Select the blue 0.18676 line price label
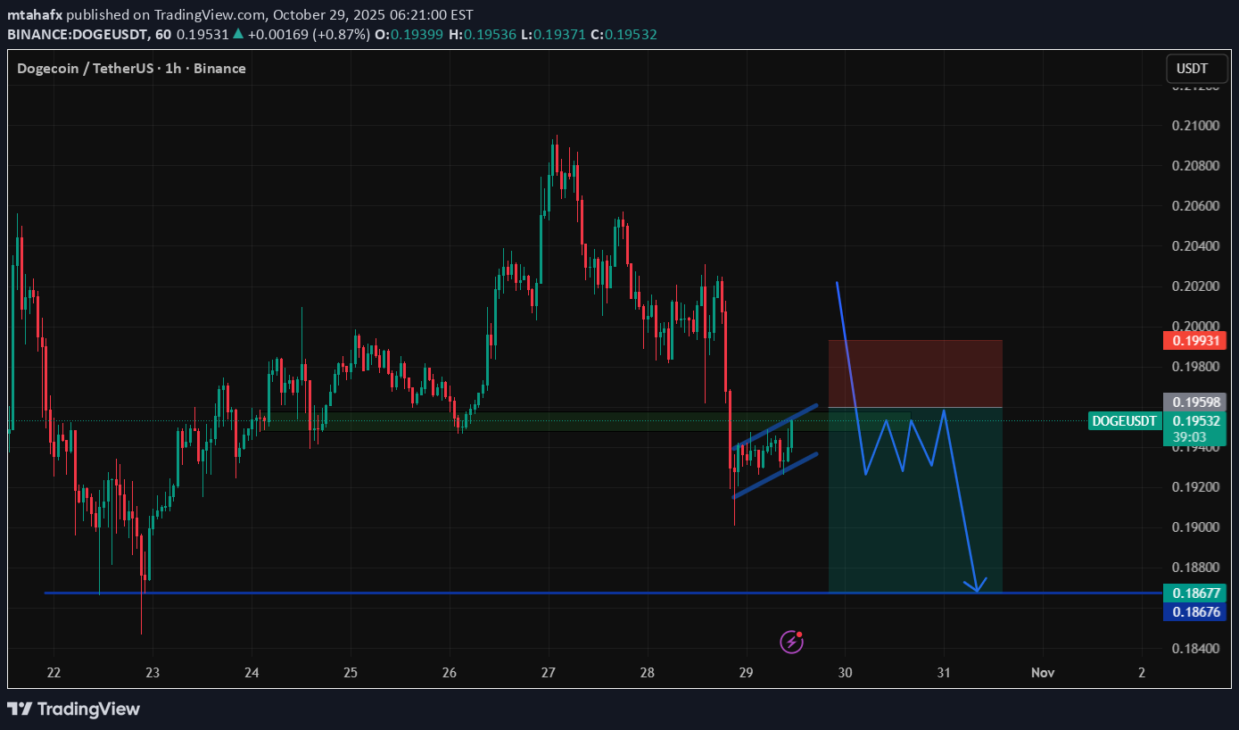The height and width of the screenshot is (730, 1239). click(x=1194, y=611)
